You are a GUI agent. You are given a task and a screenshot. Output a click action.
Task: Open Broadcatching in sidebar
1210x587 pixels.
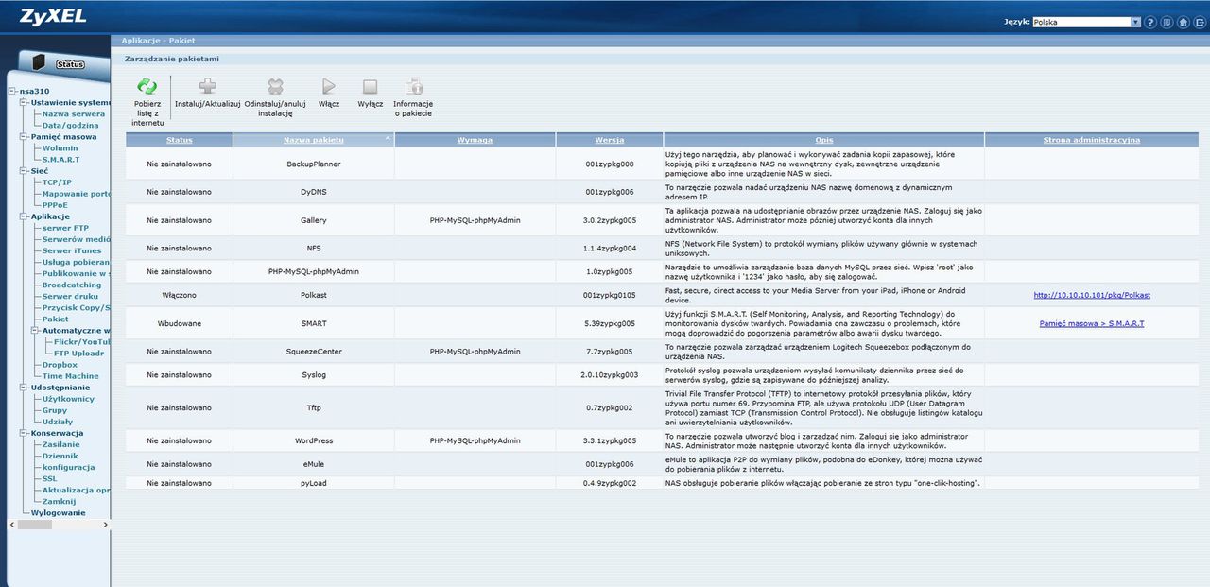coord(72,285)
